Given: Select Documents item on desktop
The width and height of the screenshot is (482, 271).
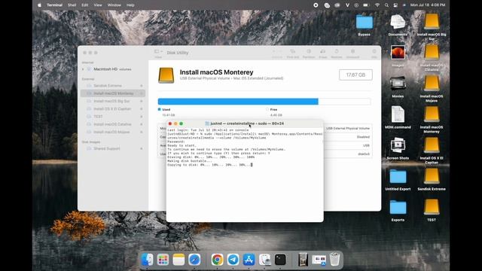Looking at the screenshot, I should click(398, 25).
